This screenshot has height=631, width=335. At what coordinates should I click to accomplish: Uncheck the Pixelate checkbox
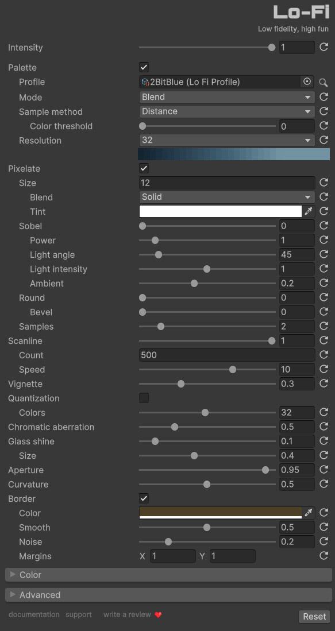(144, 168)
